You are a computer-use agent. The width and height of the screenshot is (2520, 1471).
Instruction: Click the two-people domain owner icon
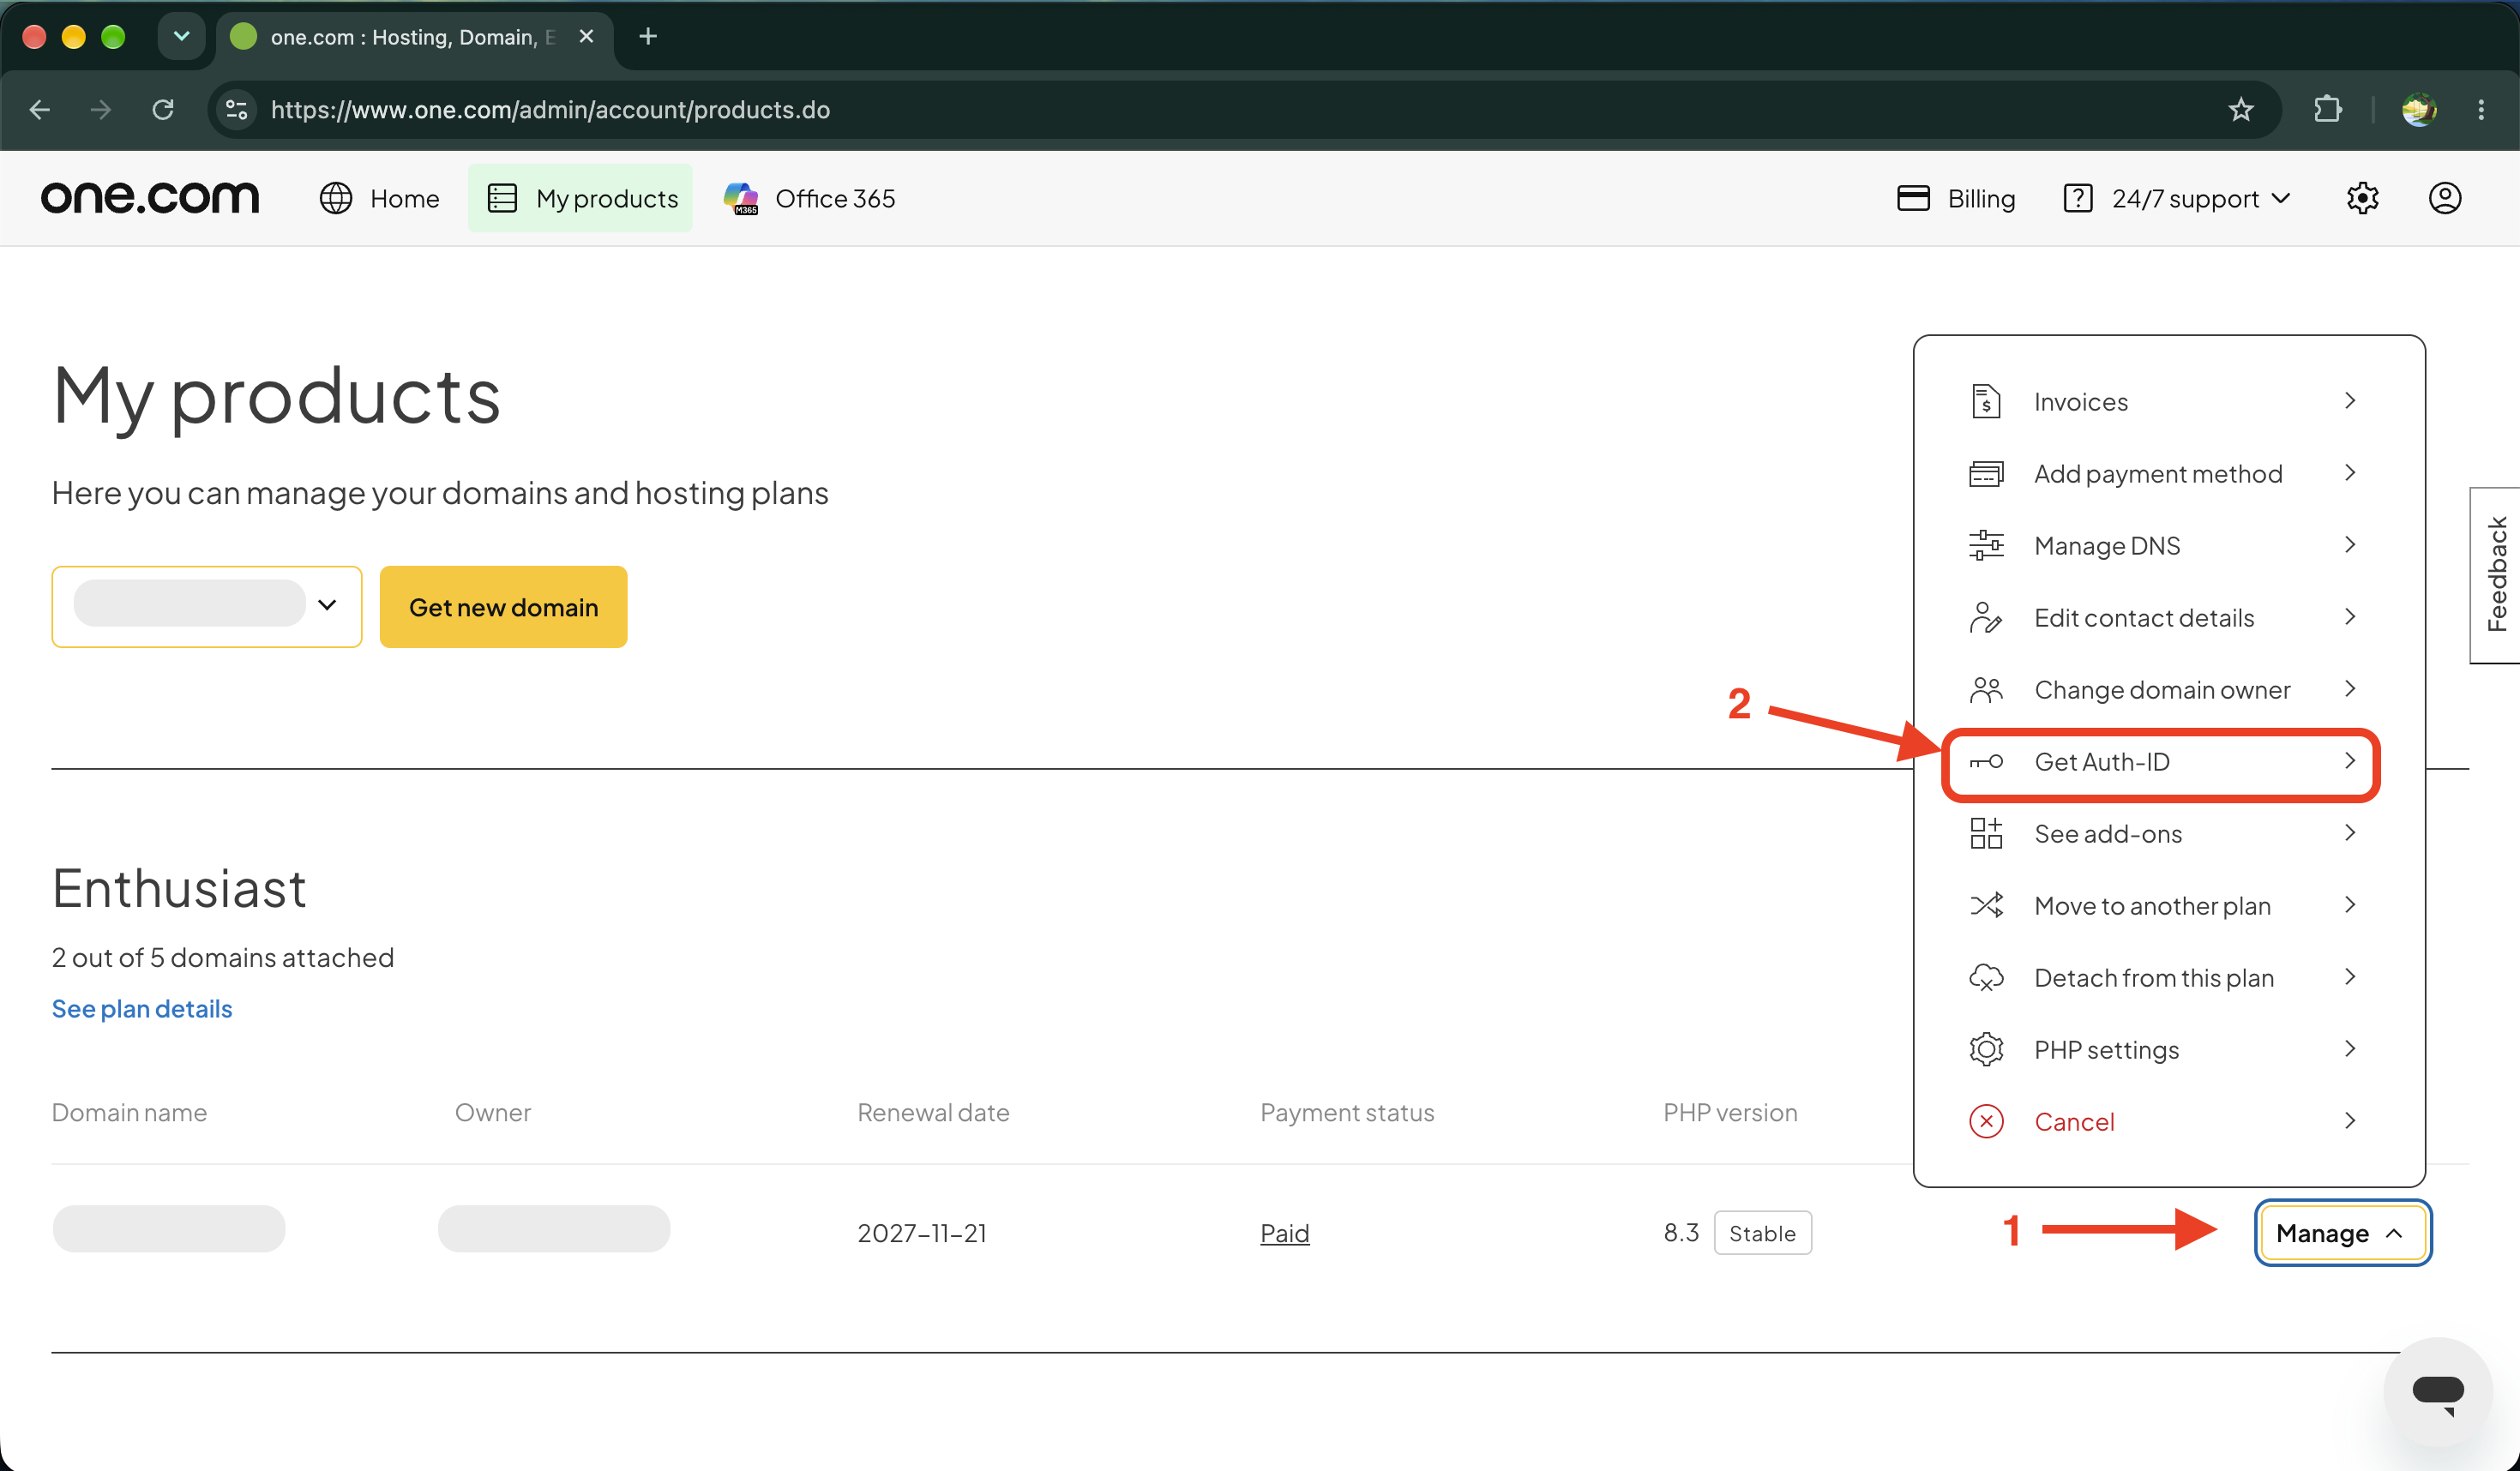click(1985, 689)
